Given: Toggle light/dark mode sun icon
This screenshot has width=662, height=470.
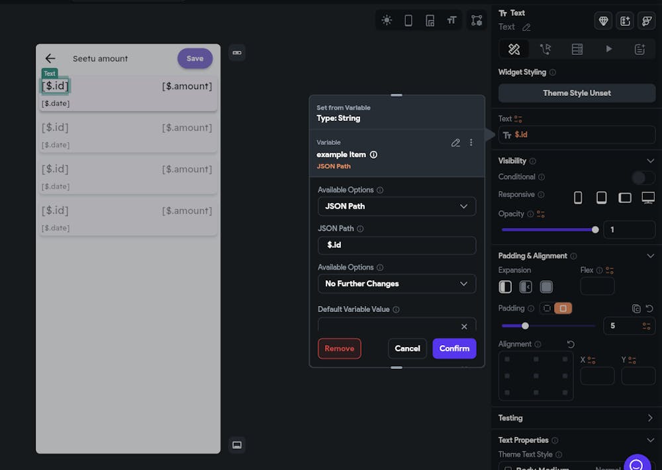Looking at the screenshot, I should (387, 20).
